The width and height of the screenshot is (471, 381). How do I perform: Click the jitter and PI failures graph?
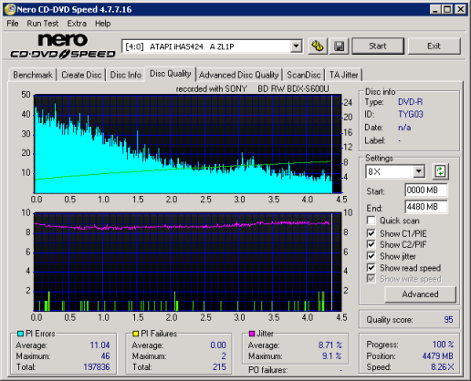tap(187, 262)
